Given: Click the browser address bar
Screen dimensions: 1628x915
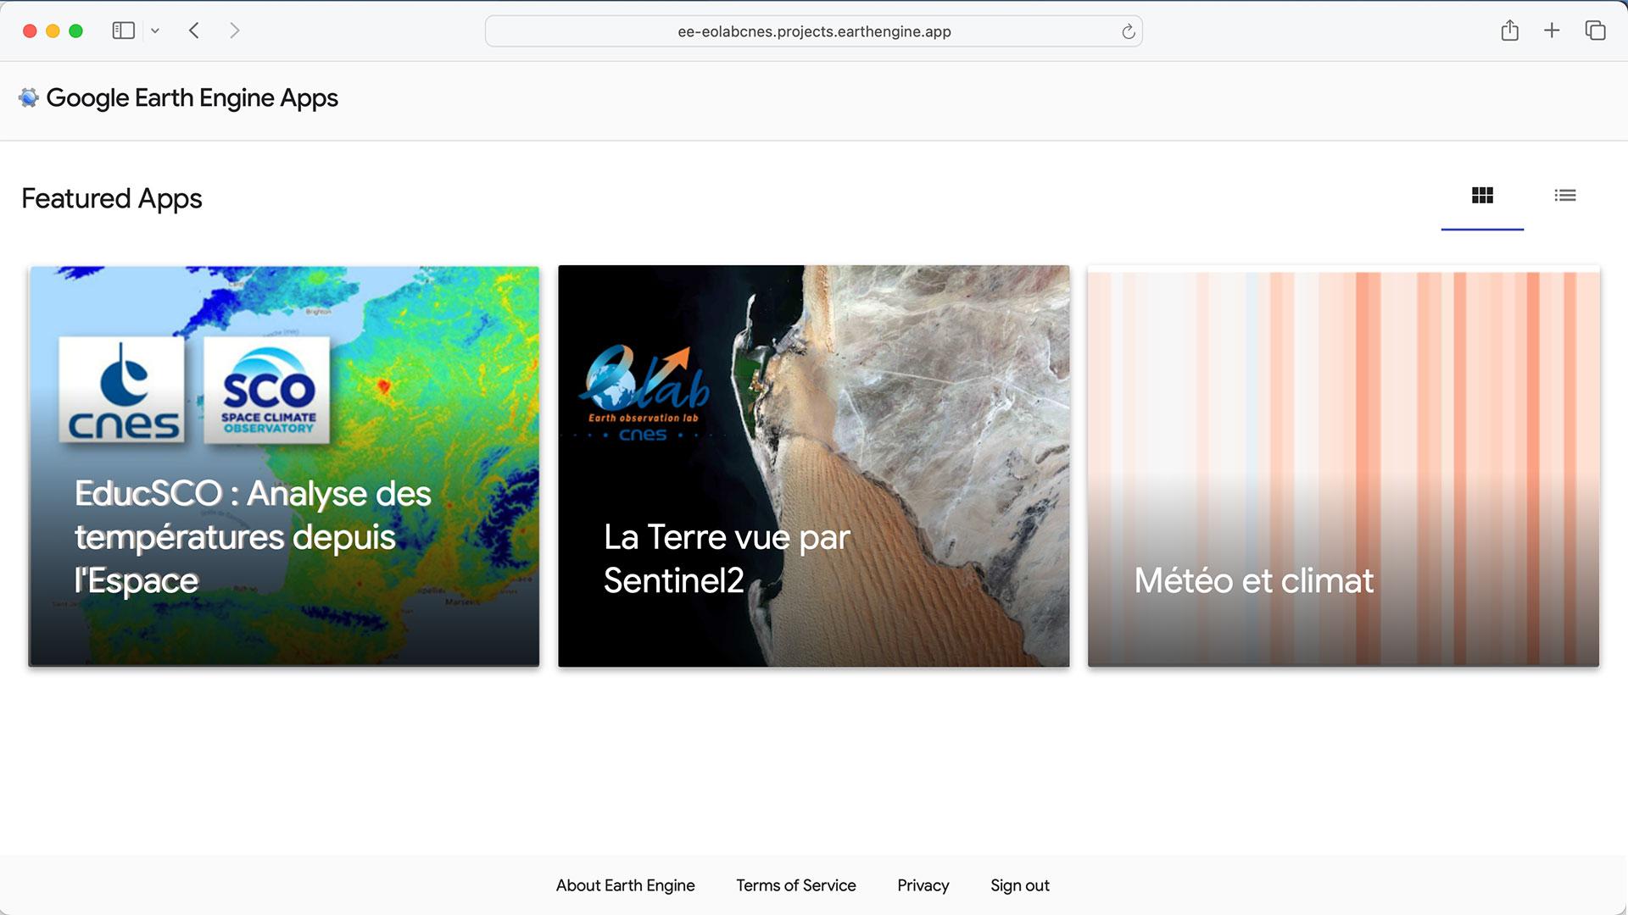Looking at the screenshot, I should tap(814, 31).
